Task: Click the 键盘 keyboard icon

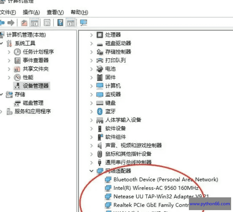Action: coord(100,103)
